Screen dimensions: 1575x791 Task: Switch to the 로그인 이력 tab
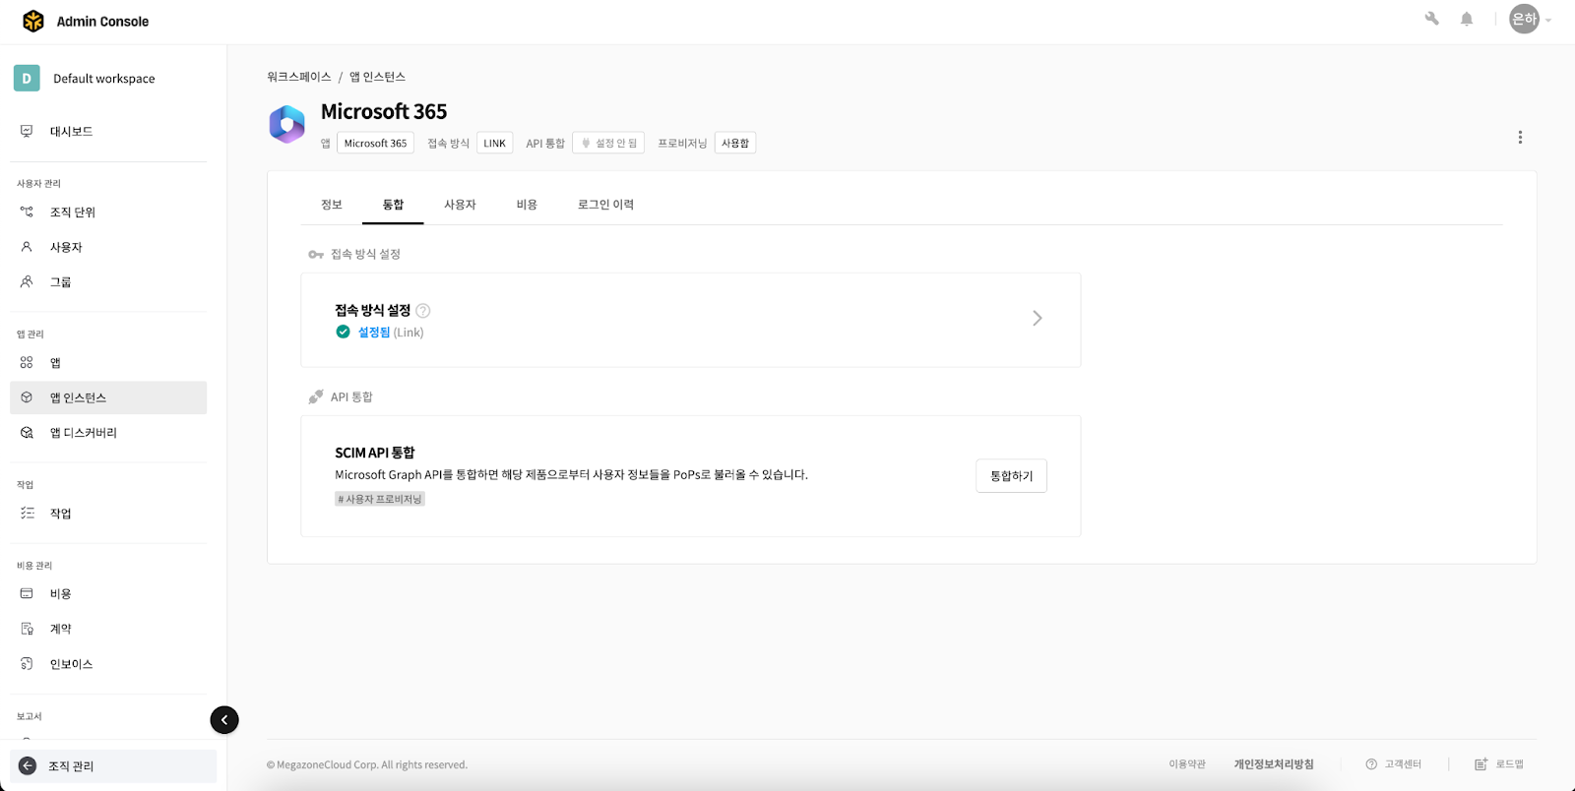coord(605,205)
